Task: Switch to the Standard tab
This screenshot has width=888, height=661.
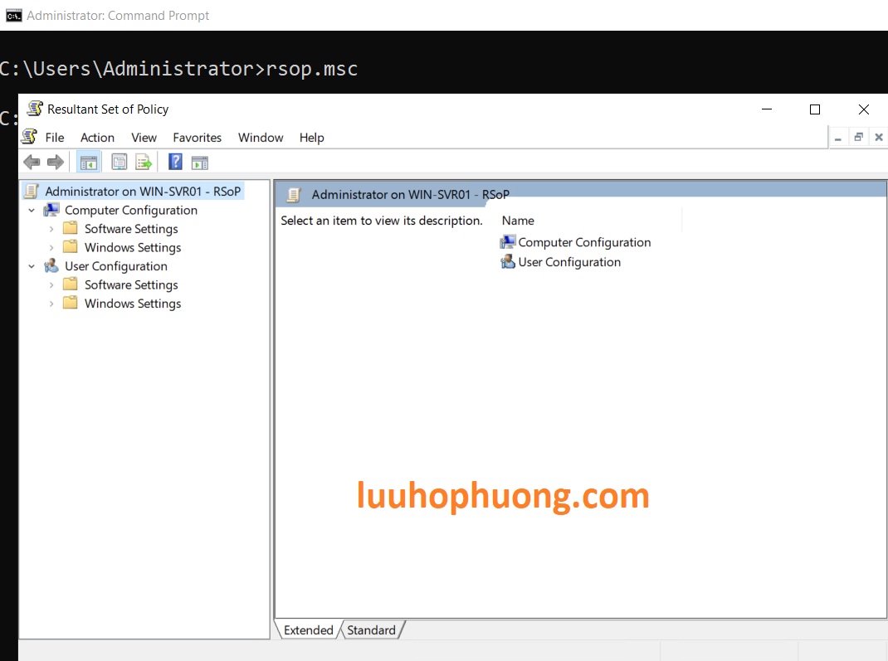Action: click(x=371, y=630)
